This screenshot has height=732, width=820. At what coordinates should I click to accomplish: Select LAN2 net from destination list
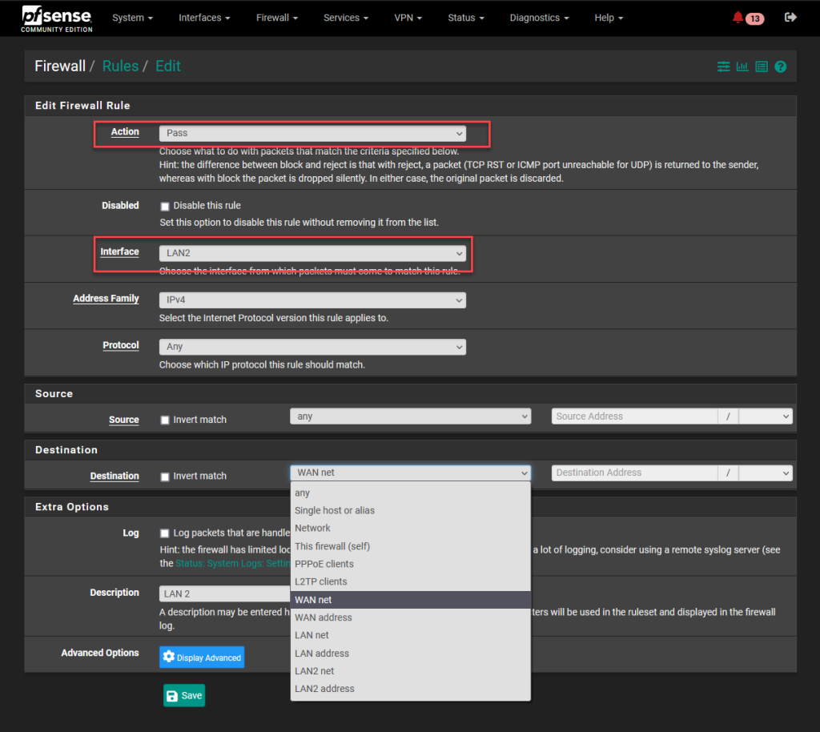315,671
